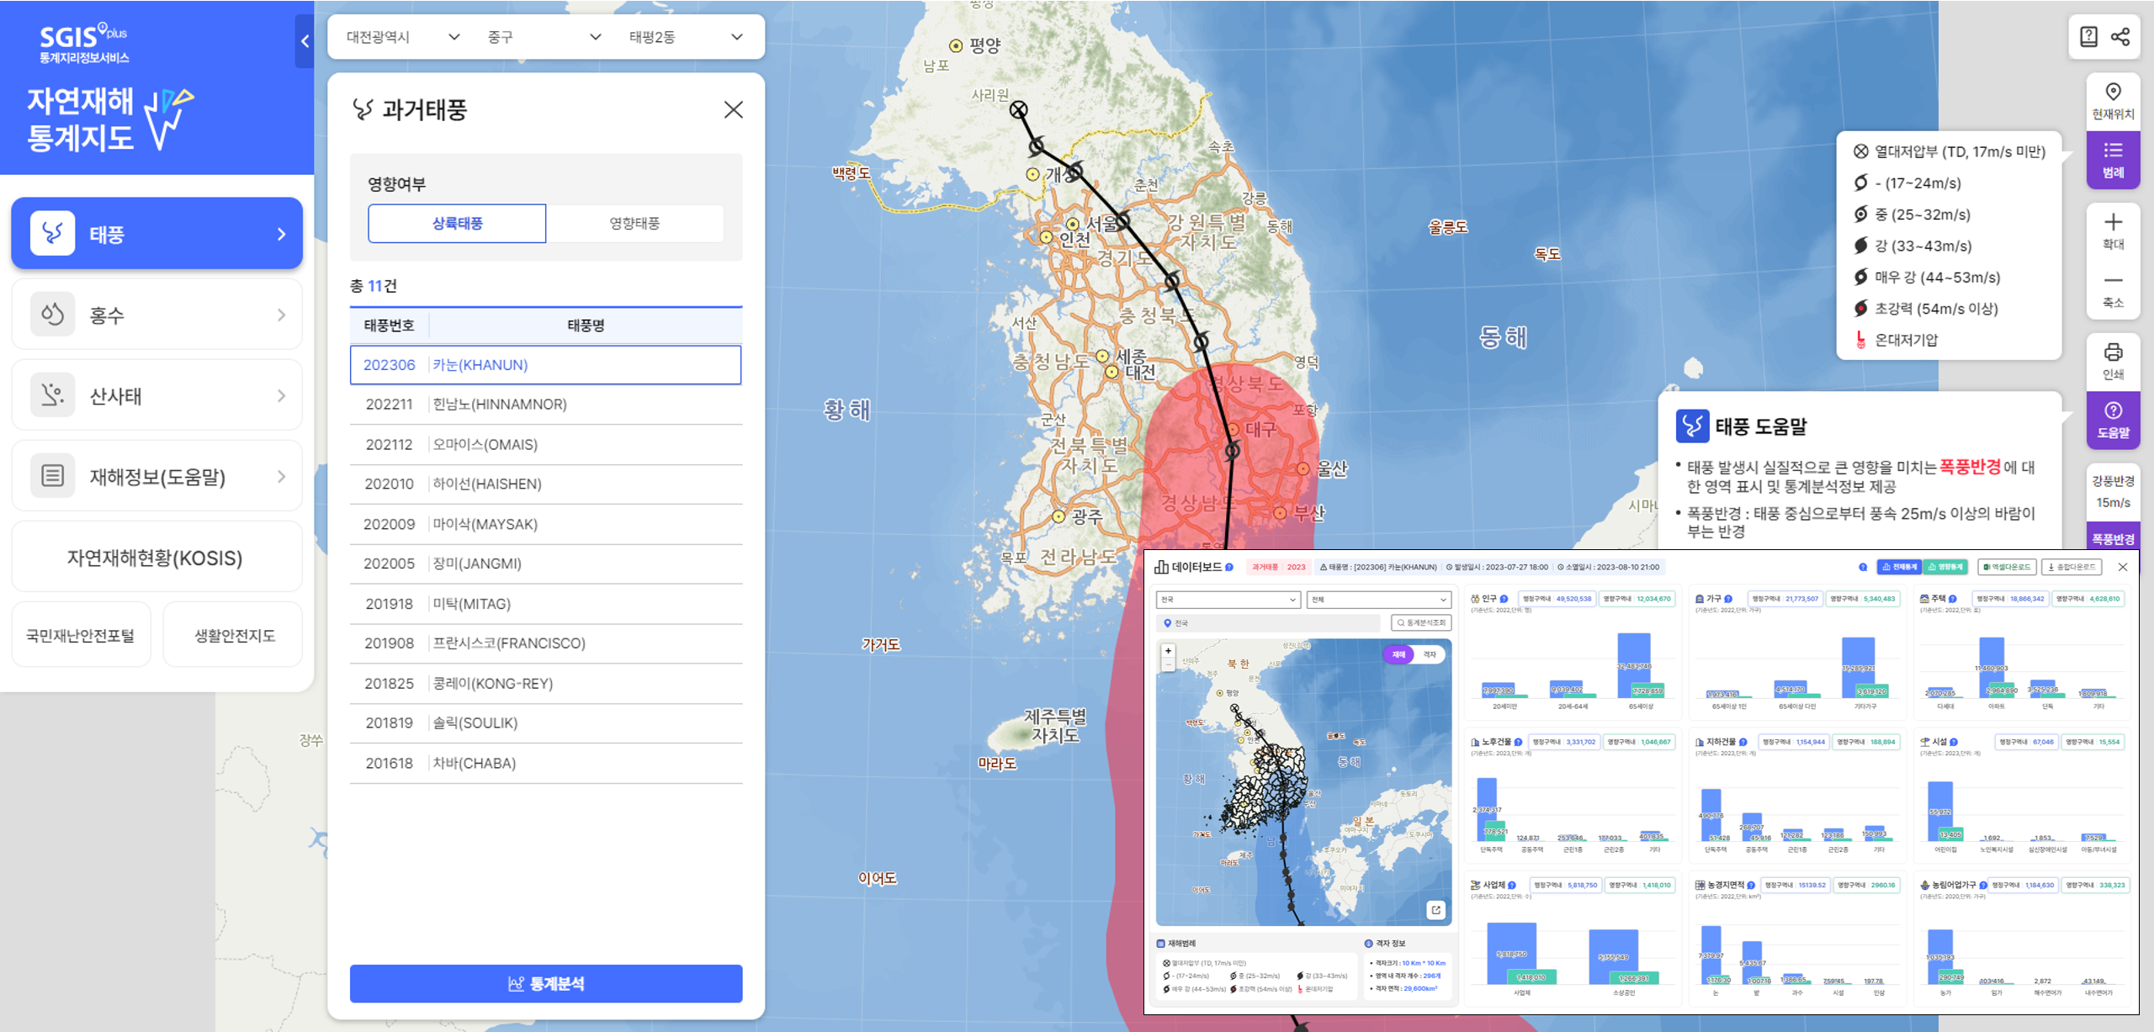The width and height of the screenshot is (2154, 1032).
Task: Click the 통계분석 button
Action: pyautogui.click(x=546, y=983)
